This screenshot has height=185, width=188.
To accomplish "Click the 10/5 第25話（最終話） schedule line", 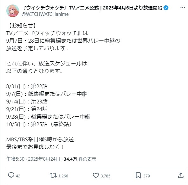I will [x=39, y=124].
